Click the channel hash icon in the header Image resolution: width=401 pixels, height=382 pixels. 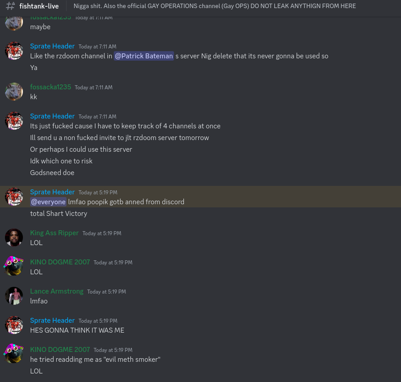click(10, 6)
